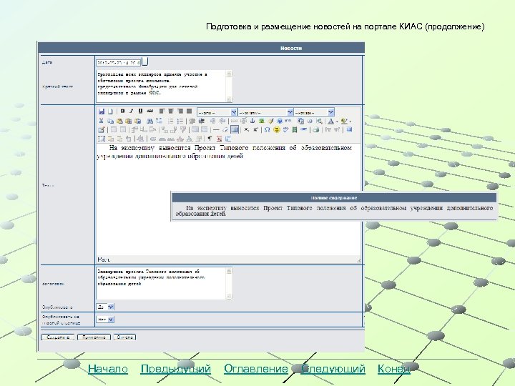Screen dimensions: 515x386
Task: Click the Отмена button
Action: pos(124,337)
